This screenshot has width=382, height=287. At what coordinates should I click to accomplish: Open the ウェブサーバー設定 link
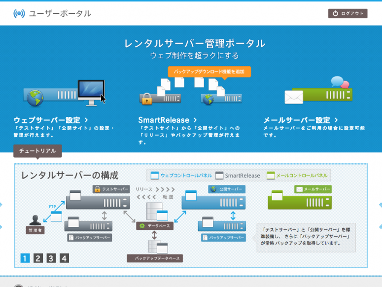point(51,120)
